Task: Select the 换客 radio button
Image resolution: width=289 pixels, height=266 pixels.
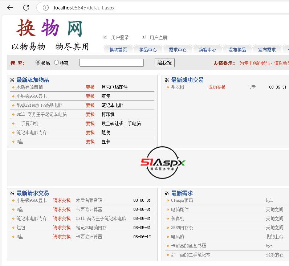Action: point(56,62)
